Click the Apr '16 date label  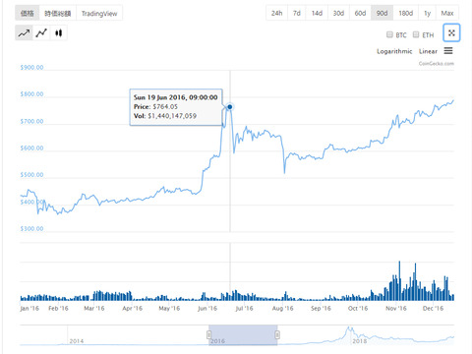pyautogui.click(x=133, y=308)
